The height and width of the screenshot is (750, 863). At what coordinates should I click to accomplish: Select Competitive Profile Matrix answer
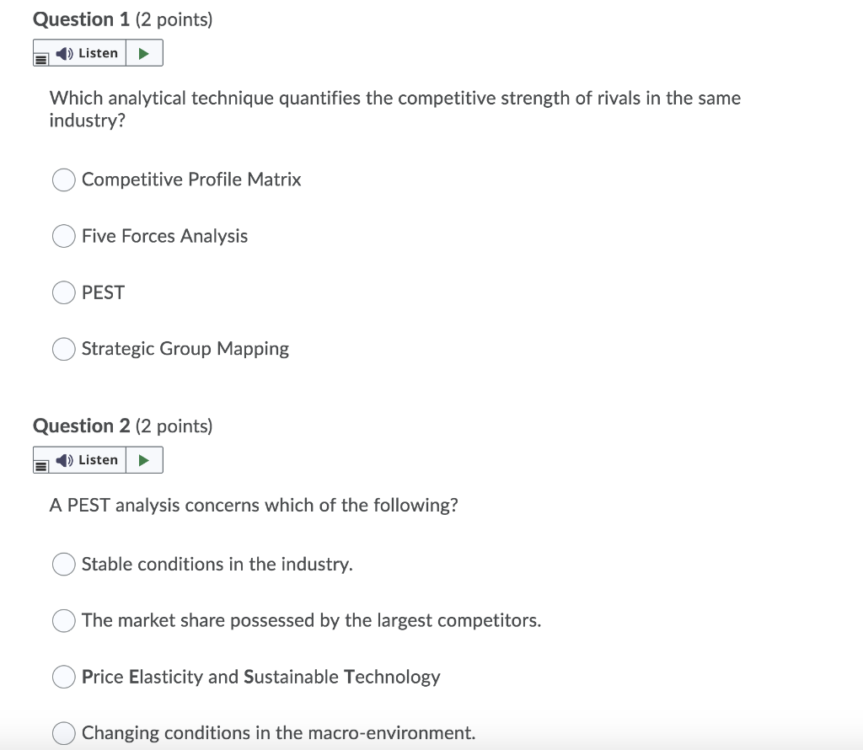point(63,179)
